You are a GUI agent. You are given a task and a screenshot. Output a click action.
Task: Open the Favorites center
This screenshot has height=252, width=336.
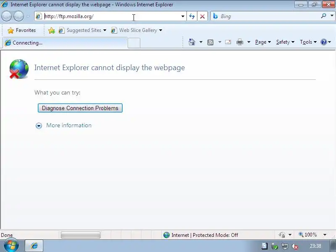(22, 30)
